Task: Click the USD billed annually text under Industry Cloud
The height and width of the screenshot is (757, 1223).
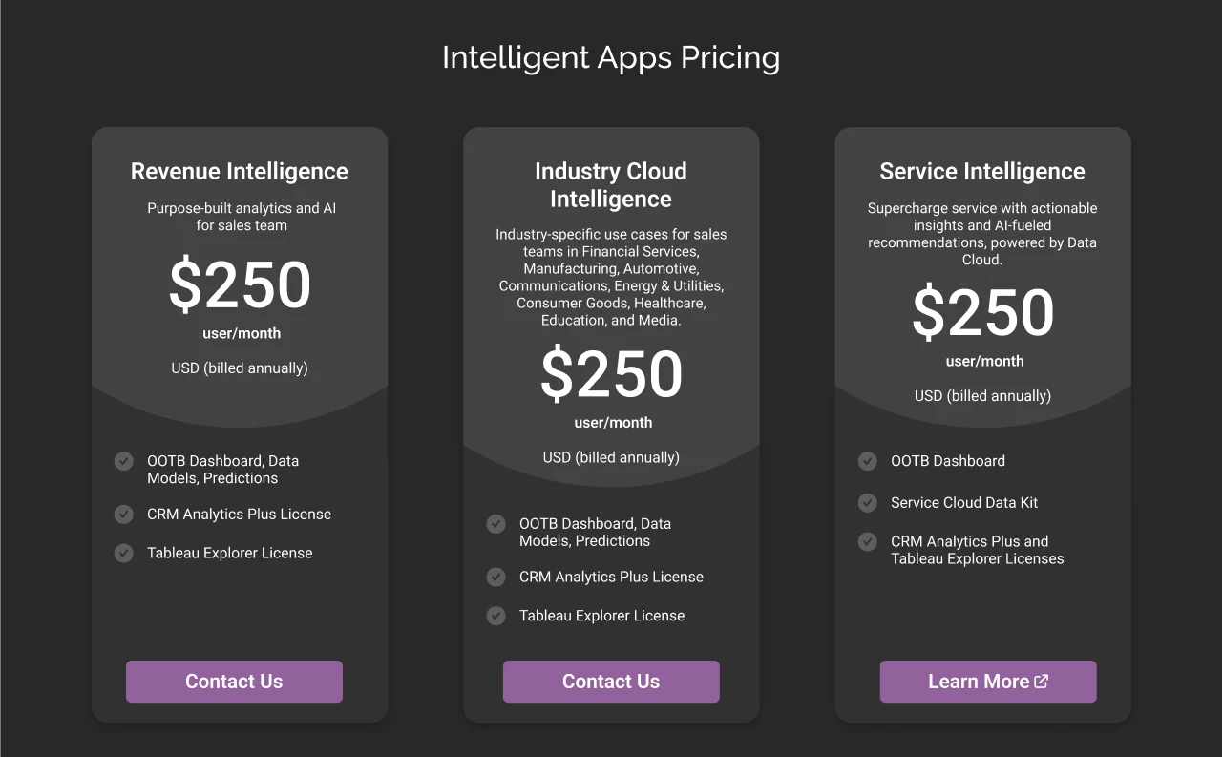Action: click(611, 457)
